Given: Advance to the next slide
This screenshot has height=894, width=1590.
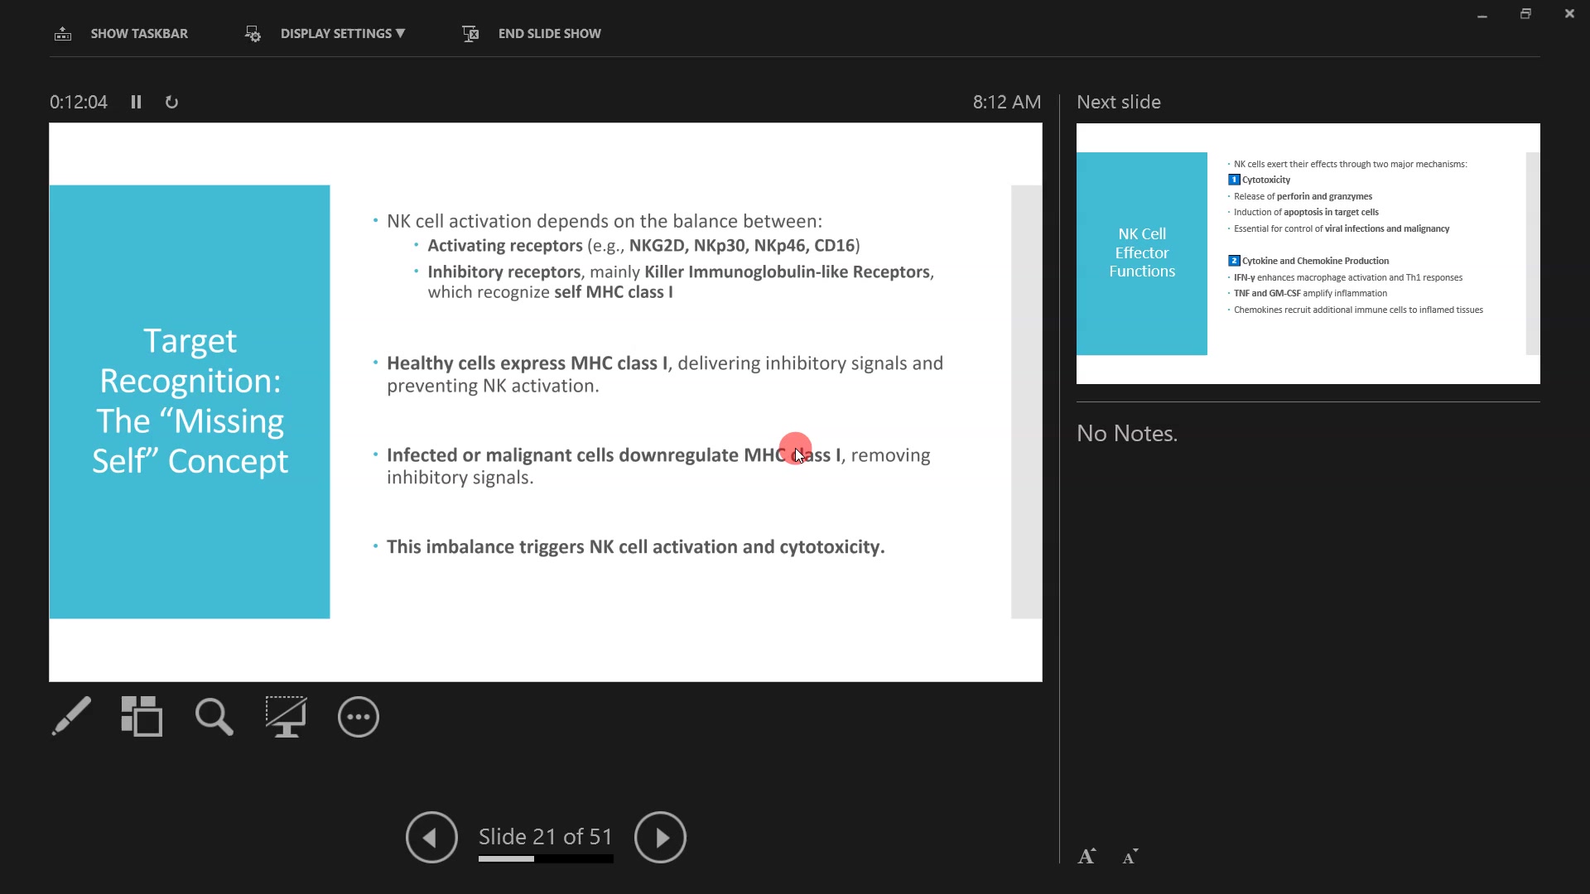Looking at the screenshot, I should click(660, 837).
